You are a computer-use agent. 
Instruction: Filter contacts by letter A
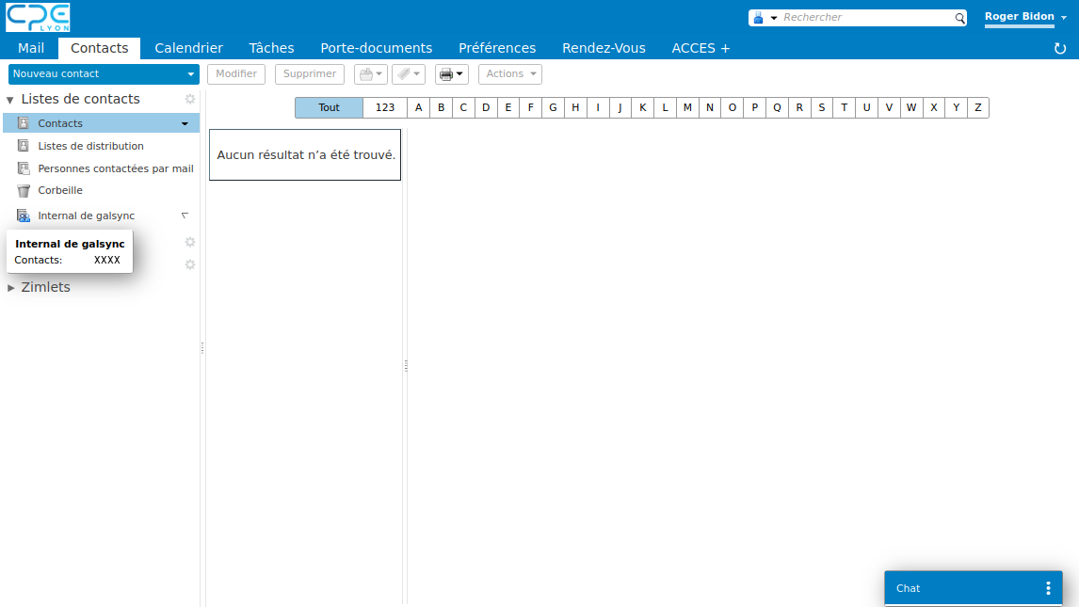(418, 108)
